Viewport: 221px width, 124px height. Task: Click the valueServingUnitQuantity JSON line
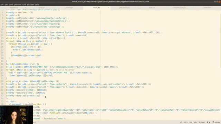pos(127,110)
